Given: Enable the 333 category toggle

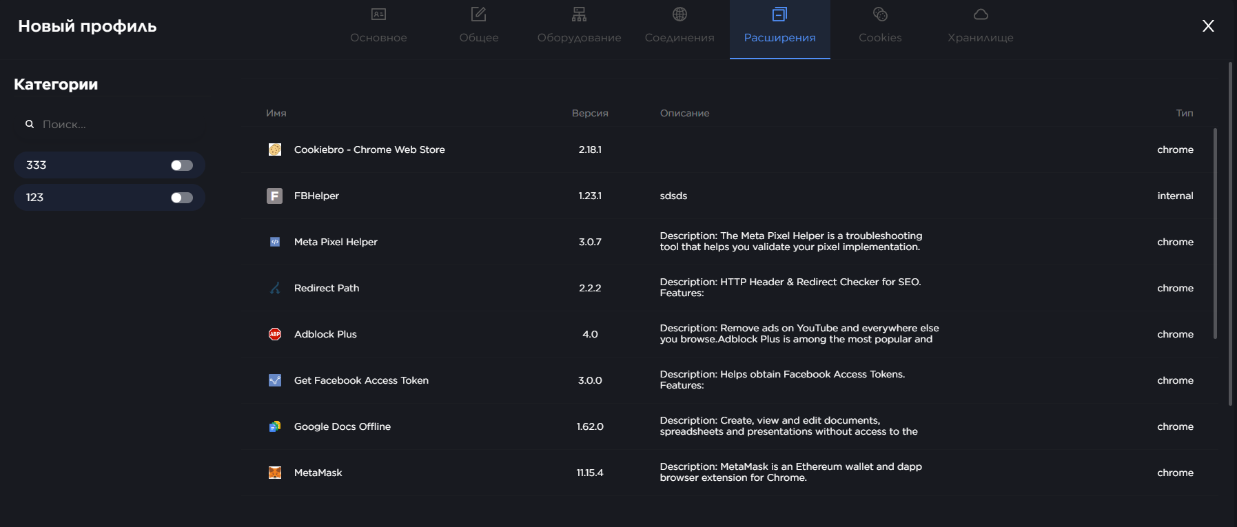Looking at the screenshot, I should pos(182,165).
